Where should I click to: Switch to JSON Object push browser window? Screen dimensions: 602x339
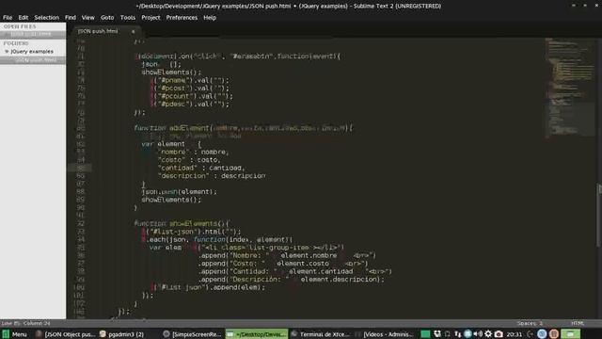point(65,334)
